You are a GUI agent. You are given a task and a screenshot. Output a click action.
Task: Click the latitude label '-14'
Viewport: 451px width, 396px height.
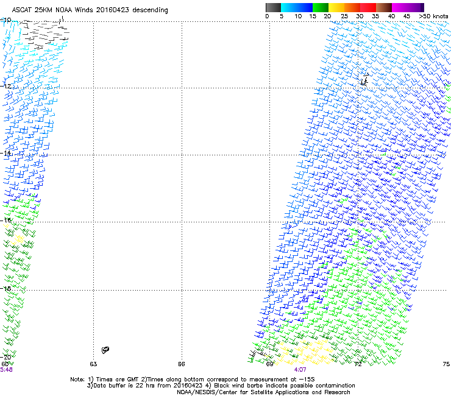(x=5, y=153)
